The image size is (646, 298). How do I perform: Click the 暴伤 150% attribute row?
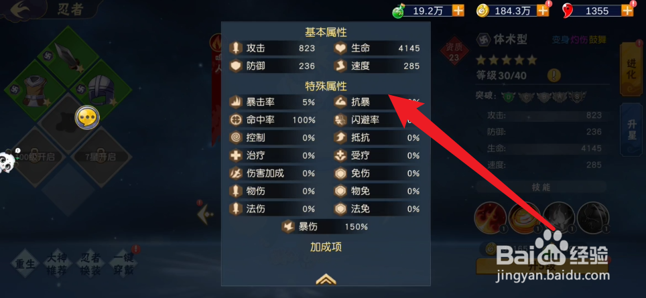[326, 227]
